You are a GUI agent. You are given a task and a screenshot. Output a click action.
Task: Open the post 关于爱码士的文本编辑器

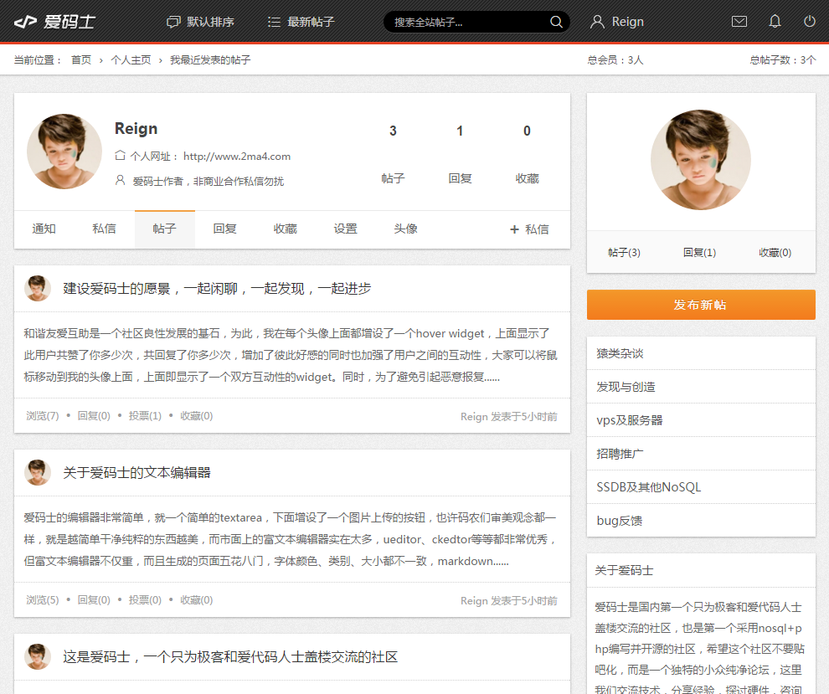[136, 473]
